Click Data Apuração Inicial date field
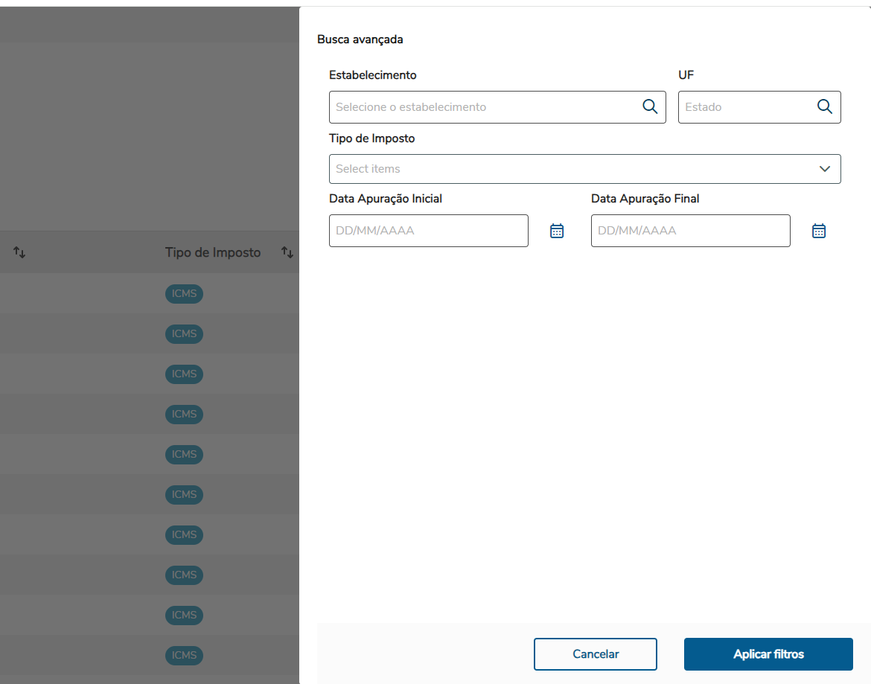 428,231
